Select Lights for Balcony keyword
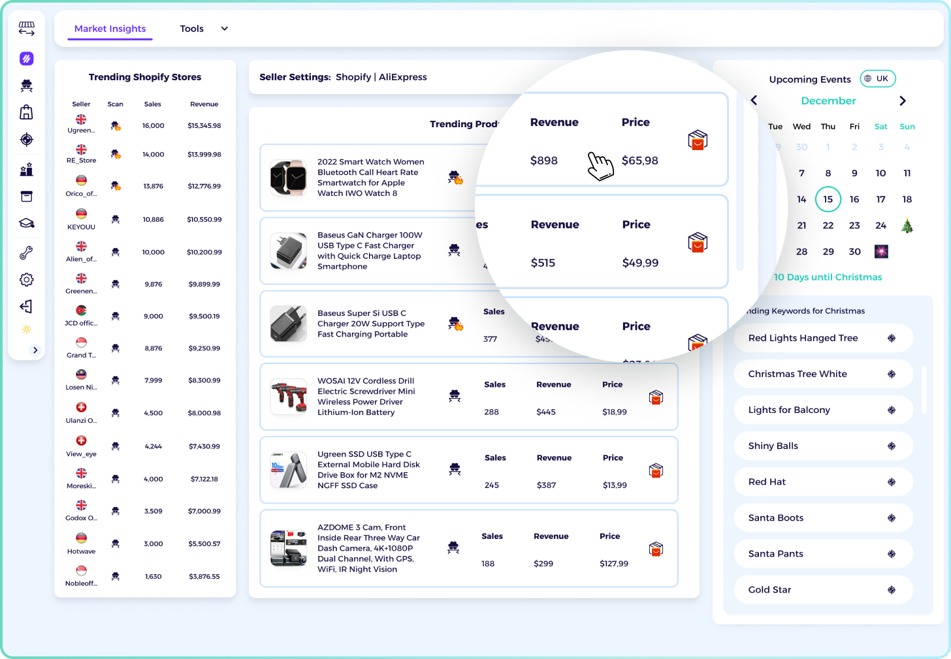 823,410
